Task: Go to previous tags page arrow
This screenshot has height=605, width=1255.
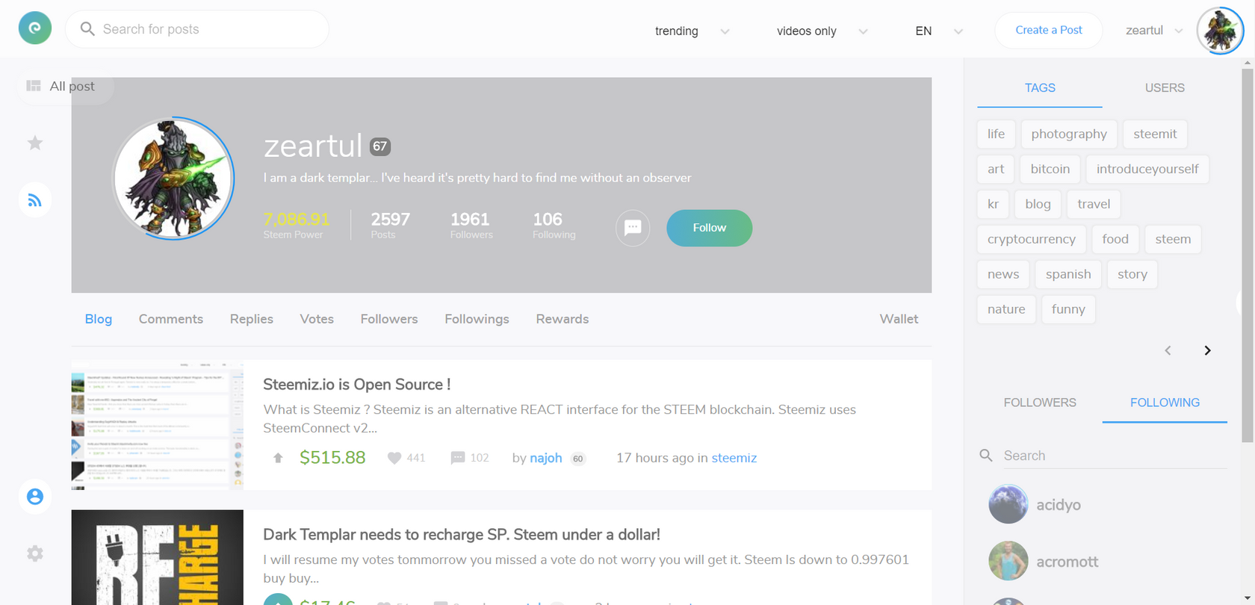Action: (1168, 350)
